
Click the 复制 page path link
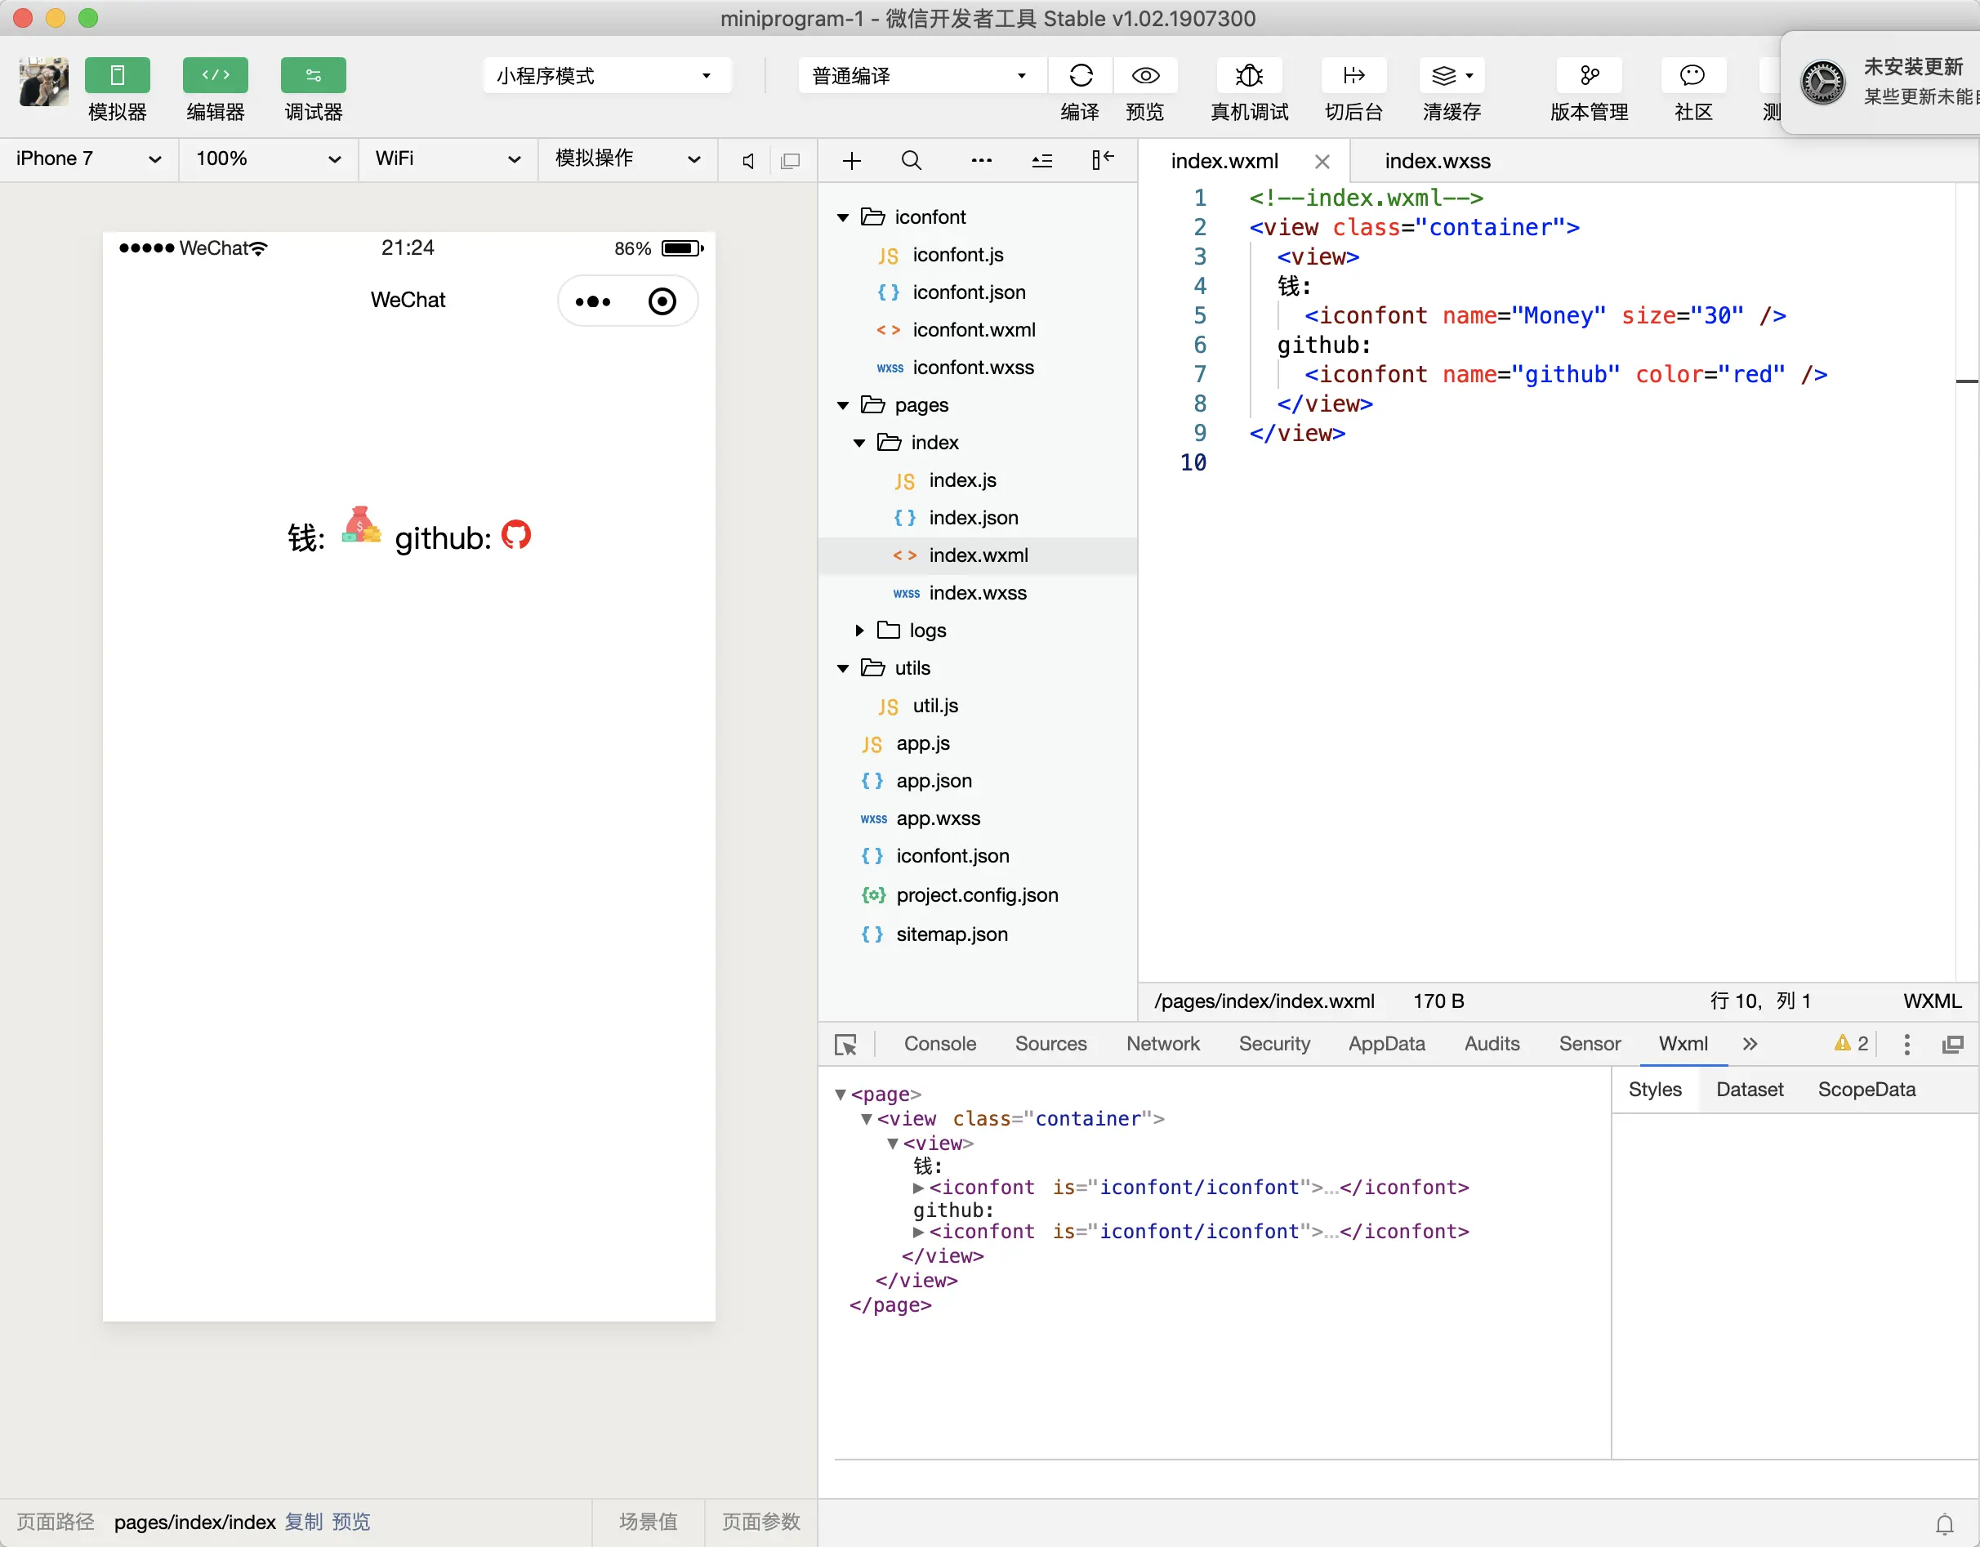click(x=303, y=1522)
